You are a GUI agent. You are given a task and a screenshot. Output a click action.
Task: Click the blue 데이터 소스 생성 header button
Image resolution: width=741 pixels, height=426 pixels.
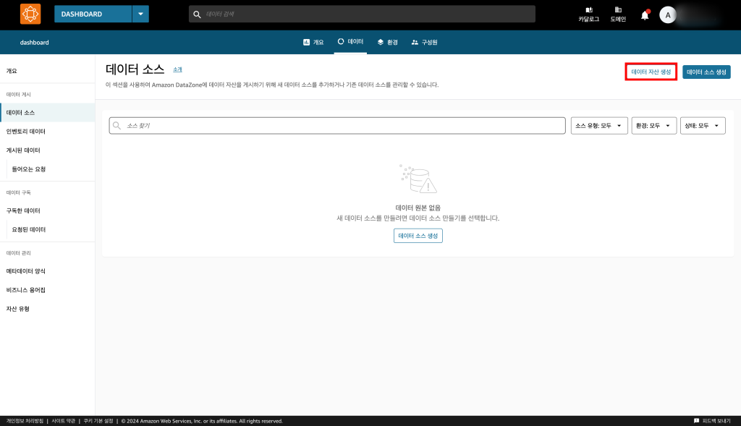click(x=706, y=72)
